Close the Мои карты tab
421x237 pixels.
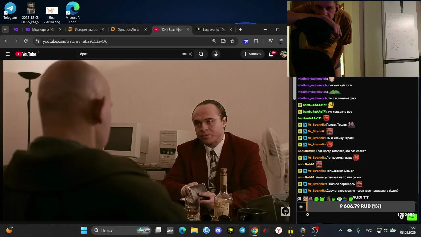60,30
